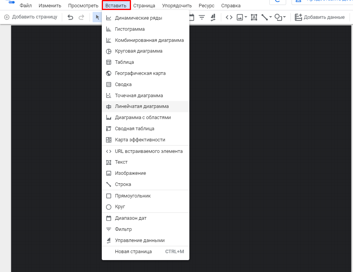Insert a Географическая карта chart
Viewport: 353px width, 272px height.
click(x=140, y=73)
